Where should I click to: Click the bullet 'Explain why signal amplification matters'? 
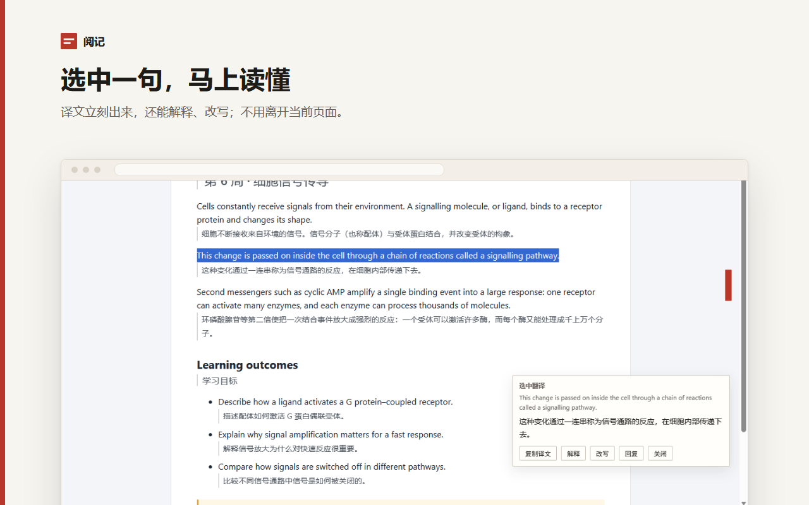coord(331,434)
